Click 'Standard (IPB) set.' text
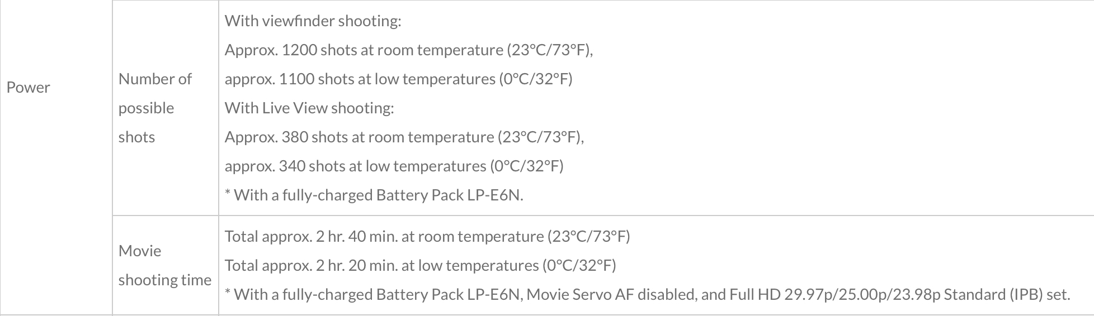1094x316 pixels. click(1007, 295)
